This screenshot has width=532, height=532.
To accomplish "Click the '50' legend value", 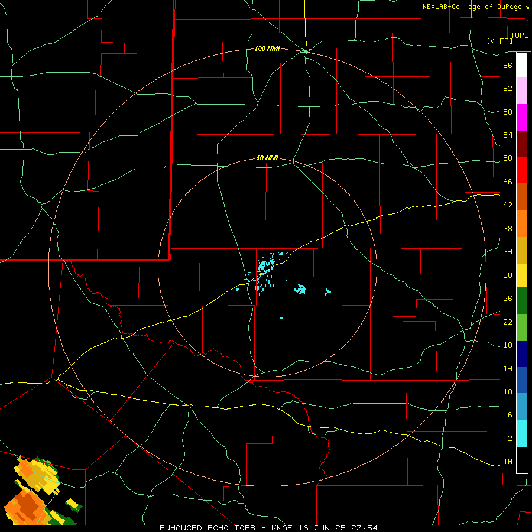I will [x=508, y=158].
